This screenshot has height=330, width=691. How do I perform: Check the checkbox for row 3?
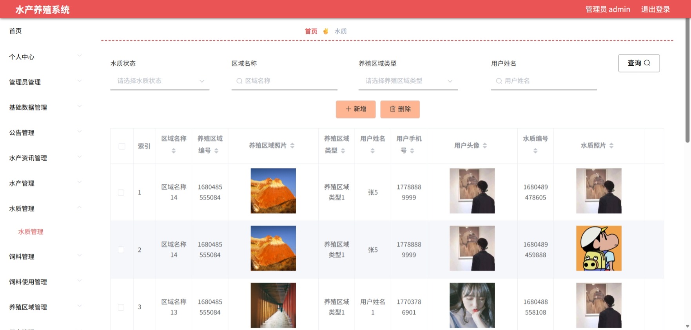(x=121, y=307)
